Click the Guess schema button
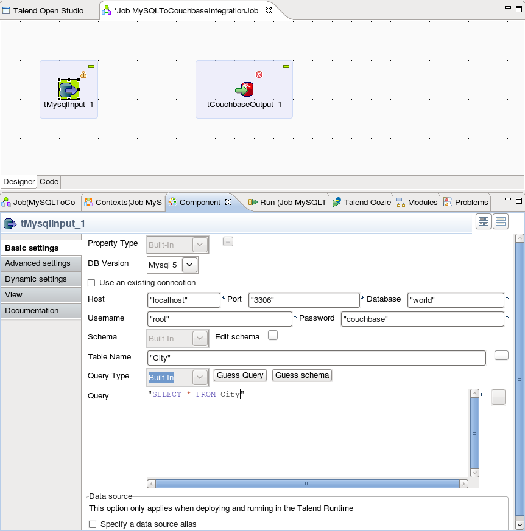The image size is (525, 531). 302,375
